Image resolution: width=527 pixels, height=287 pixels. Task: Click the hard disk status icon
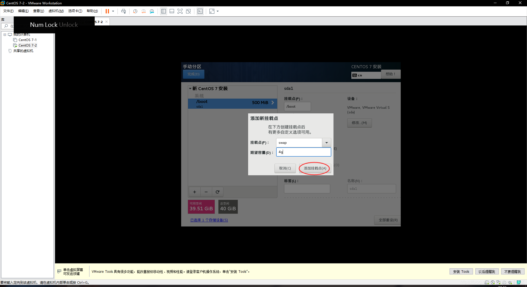point(487,282)
